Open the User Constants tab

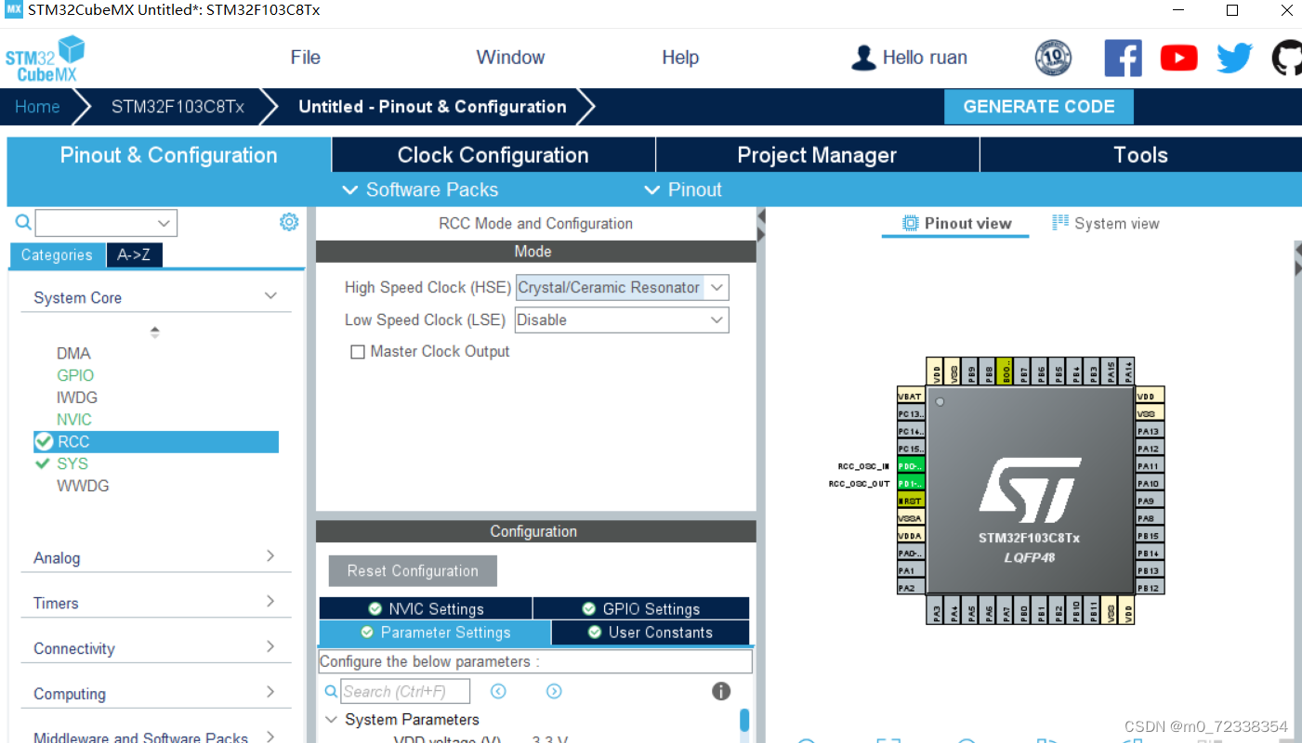[x=651, y=632]
